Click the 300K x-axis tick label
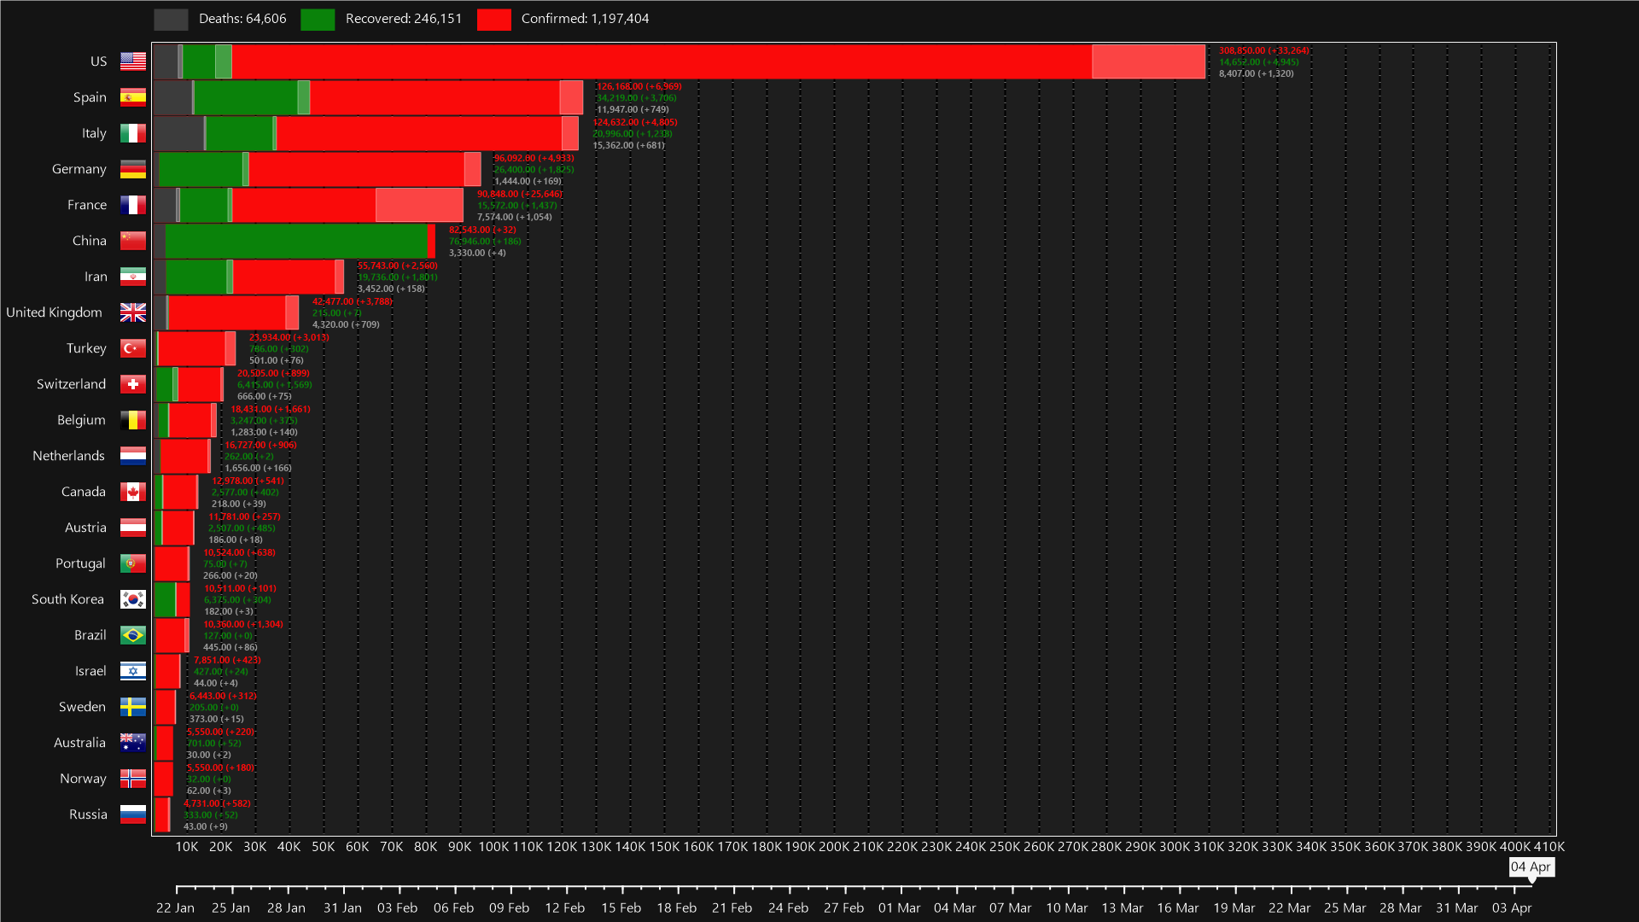This screenshot has height=922, width=1639. point(1175,847)
